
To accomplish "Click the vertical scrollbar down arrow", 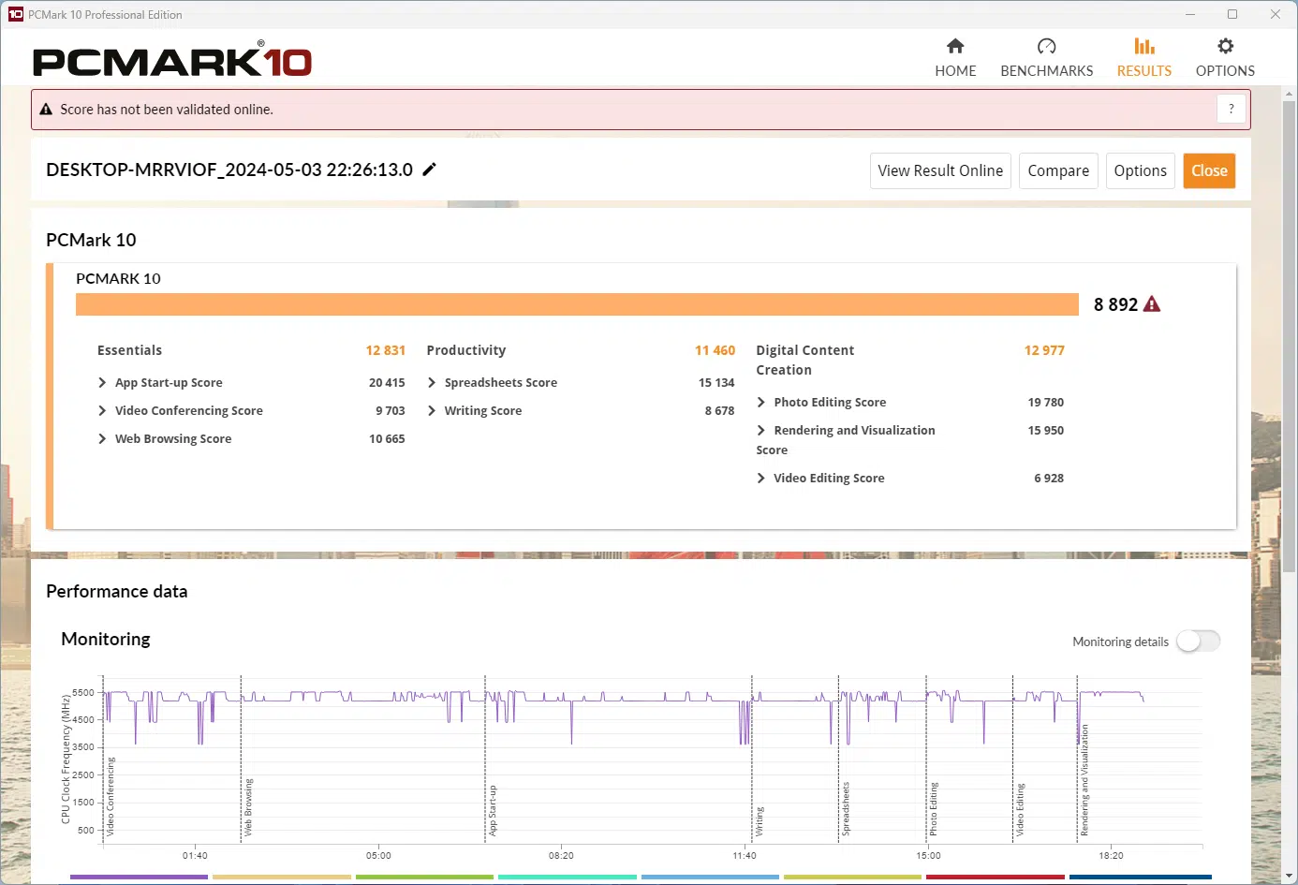I will (x=1290, y=877).
